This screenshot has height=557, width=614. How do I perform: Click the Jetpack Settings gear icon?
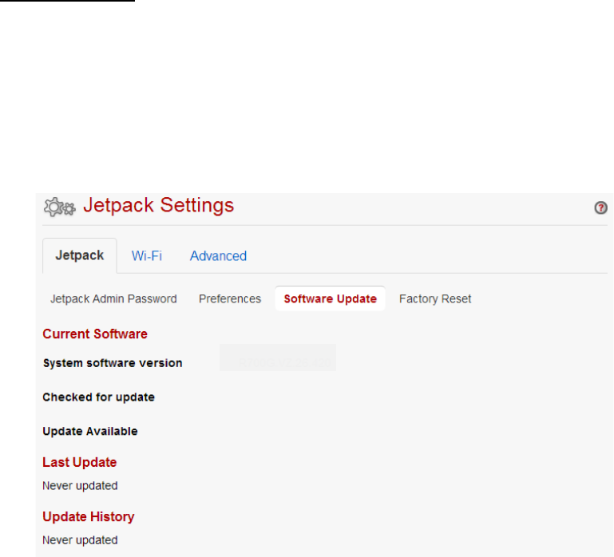pyautogui.click(x=60, y=207)
